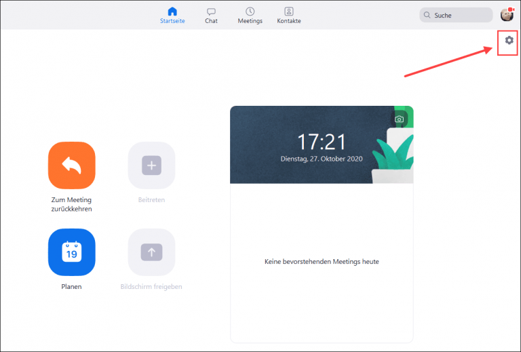521x352 pixels.
Task: Click the date Dienstag, 27. Oktober 2020
Action: pos(322,159)
